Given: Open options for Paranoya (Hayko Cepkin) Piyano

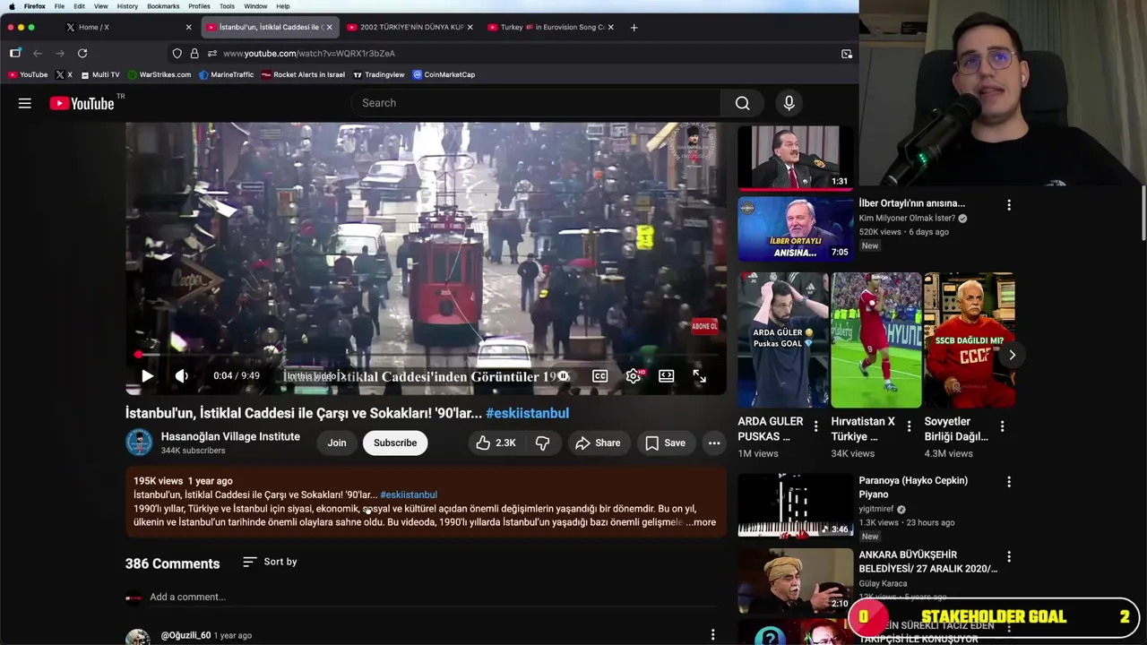Looking at the screenshot, I should pos(1009,482).
